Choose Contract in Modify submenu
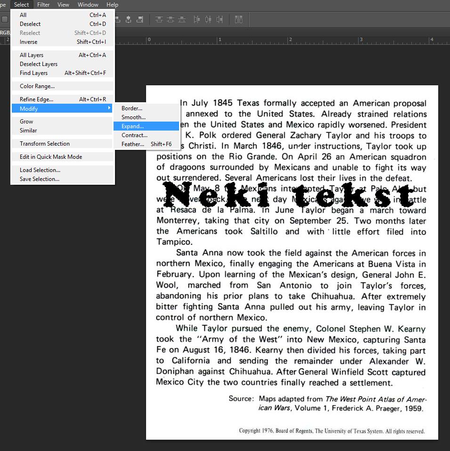 point(147,135)
